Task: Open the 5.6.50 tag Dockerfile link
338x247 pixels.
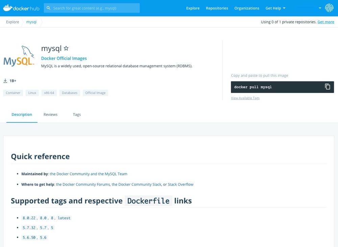Action: tap(29, 237)
